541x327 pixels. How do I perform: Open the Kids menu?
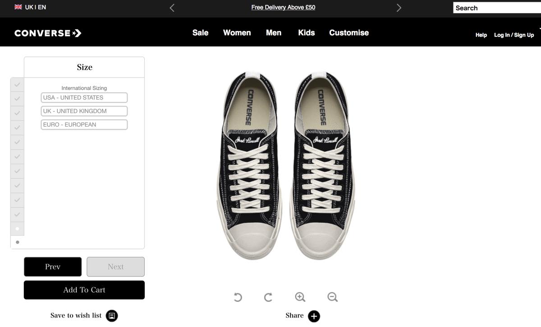tap(307, 32)
